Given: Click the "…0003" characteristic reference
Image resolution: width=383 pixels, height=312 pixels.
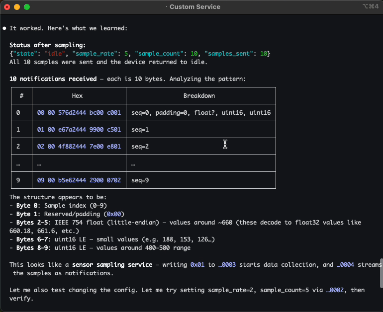Looking at the screenshot, I should click(227, 265).
